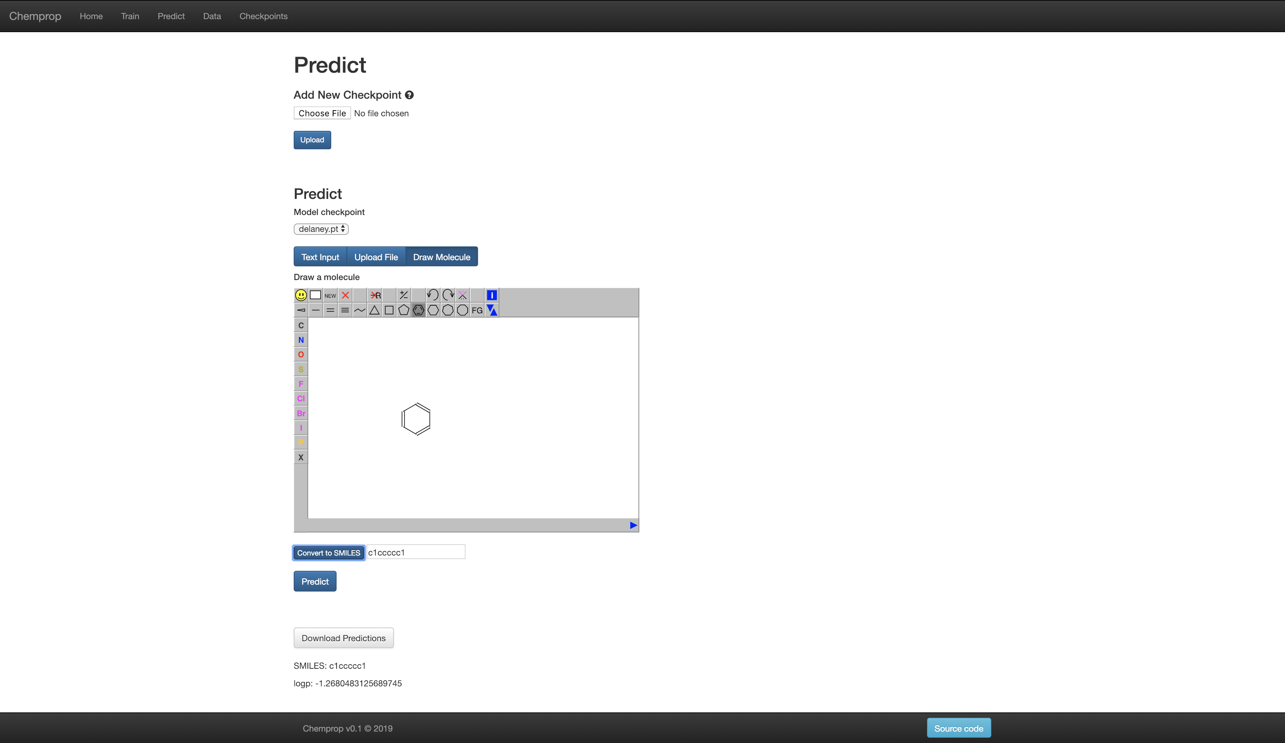The height and width of the screenshot is (743, 1285).
Task: Switch to Text Input tab
Action: coord(320,256)
